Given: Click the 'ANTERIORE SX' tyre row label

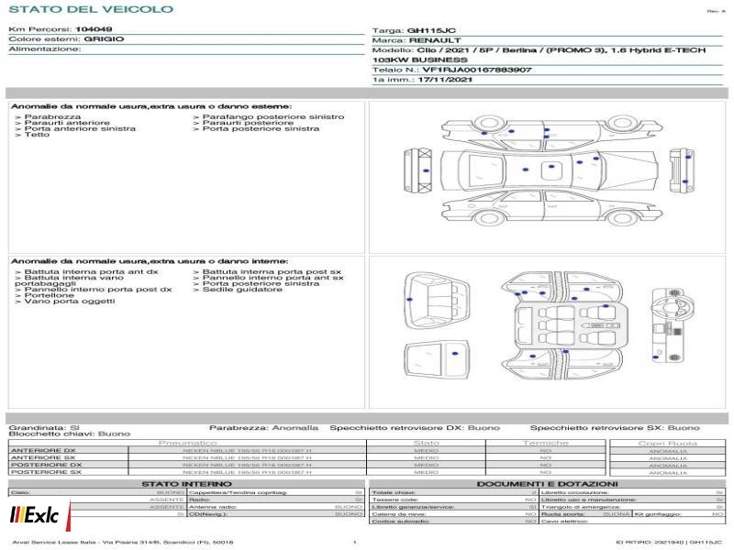Looking at the screenshot, I should point(43,457).
